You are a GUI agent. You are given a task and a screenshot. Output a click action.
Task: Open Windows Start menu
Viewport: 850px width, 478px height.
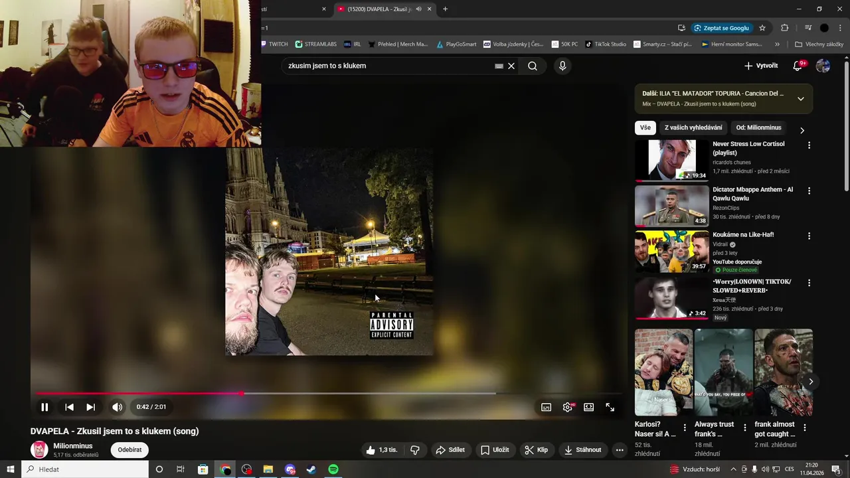10,469
